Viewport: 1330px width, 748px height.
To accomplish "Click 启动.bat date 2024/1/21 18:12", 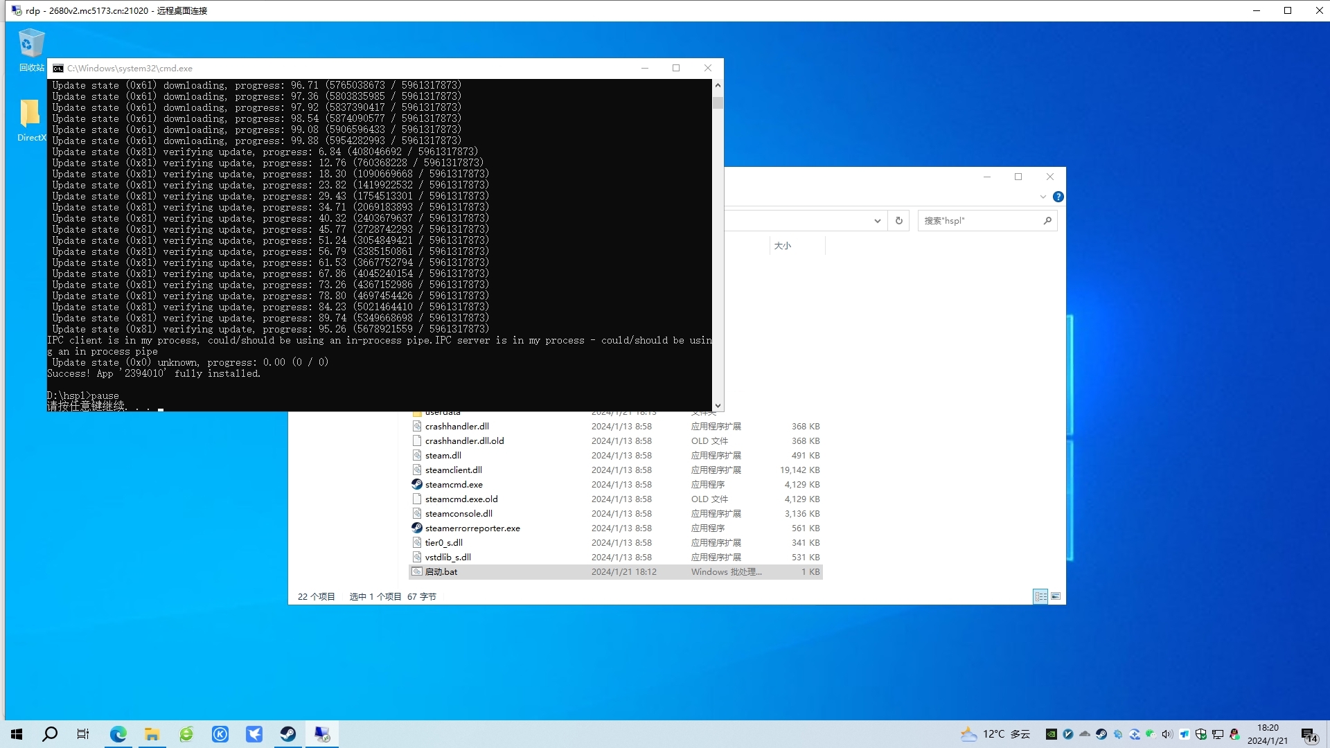I will click(x=623, y=572).
